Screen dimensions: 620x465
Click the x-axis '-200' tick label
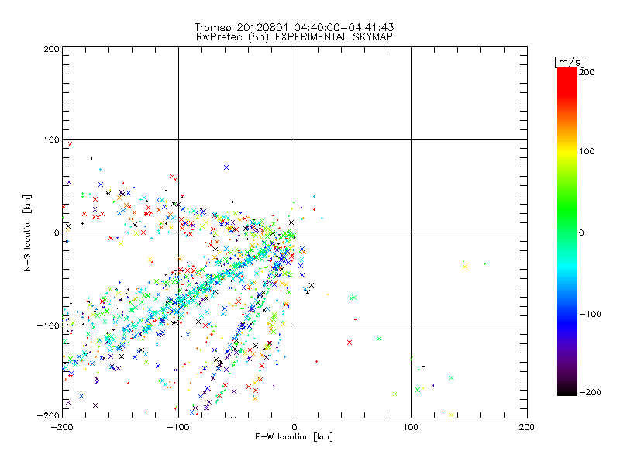(62, 427)
